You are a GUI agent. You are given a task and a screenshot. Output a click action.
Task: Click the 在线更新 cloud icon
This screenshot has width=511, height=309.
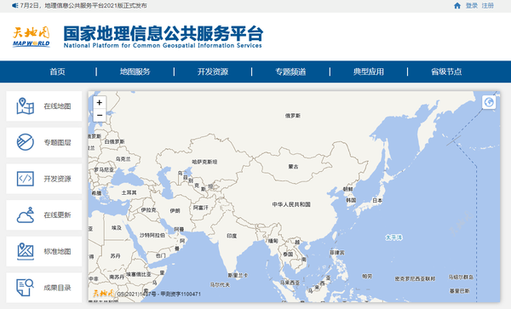(25, 215)
